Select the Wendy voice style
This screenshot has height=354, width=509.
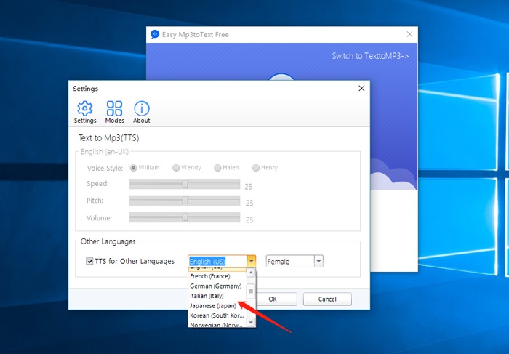pyautogui.click(x=176, y=168)
